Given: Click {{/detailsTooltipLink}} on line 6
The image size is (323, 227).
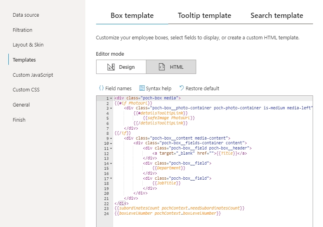Looking at the screenshot, I should (x=160, y=123).
